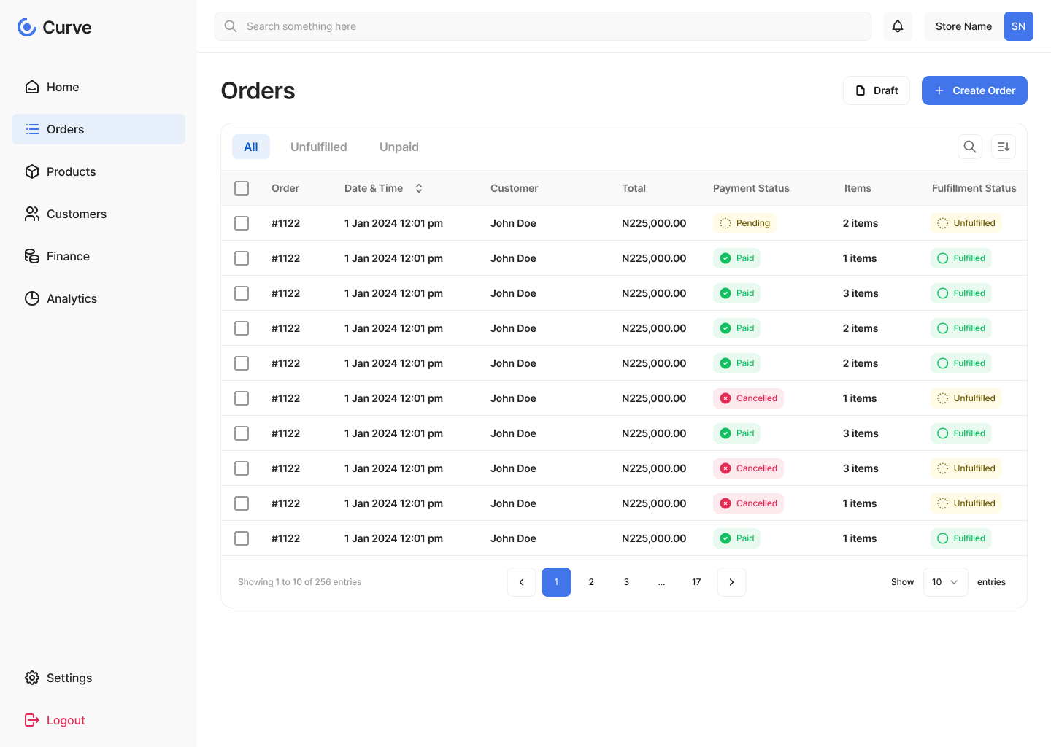Click the Logout exit icon in sidebar
1051x747 pixels.
point(32,720)
